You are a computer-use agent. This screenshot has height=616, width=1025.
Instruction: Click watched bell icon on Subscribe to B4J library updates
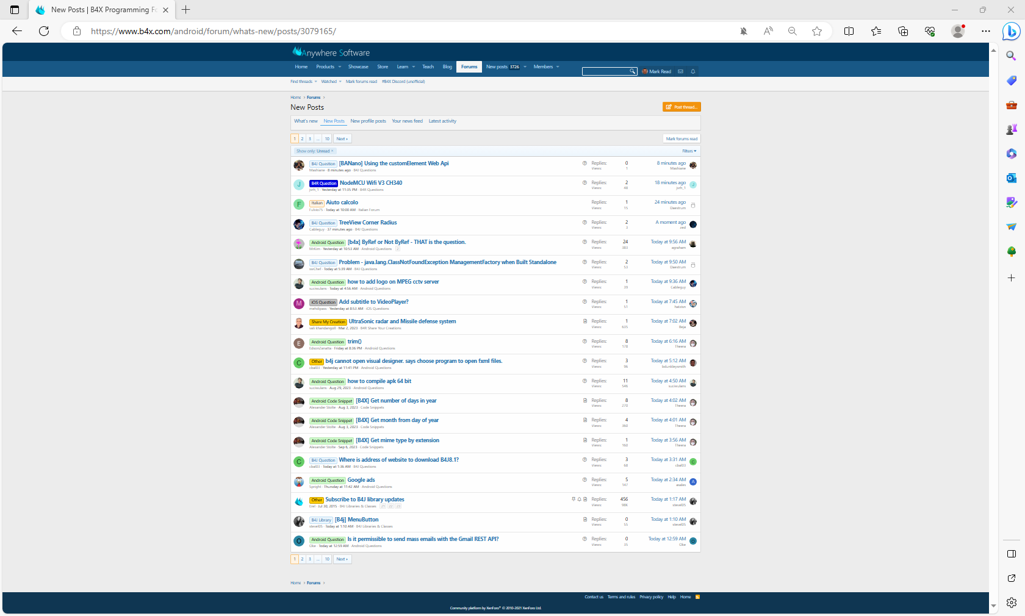579,500
